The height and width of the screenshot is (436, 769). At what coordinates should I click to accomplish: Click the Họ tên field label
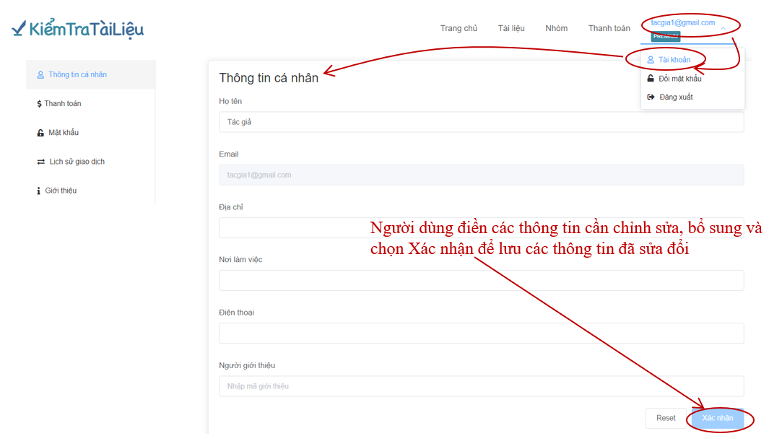230,102
